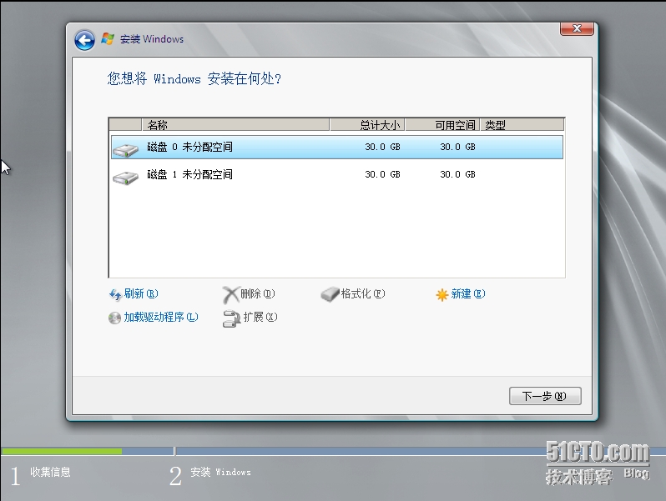Click the 新建 starburst icon
The width and height of the screenshot is (666, 501).
441,294
